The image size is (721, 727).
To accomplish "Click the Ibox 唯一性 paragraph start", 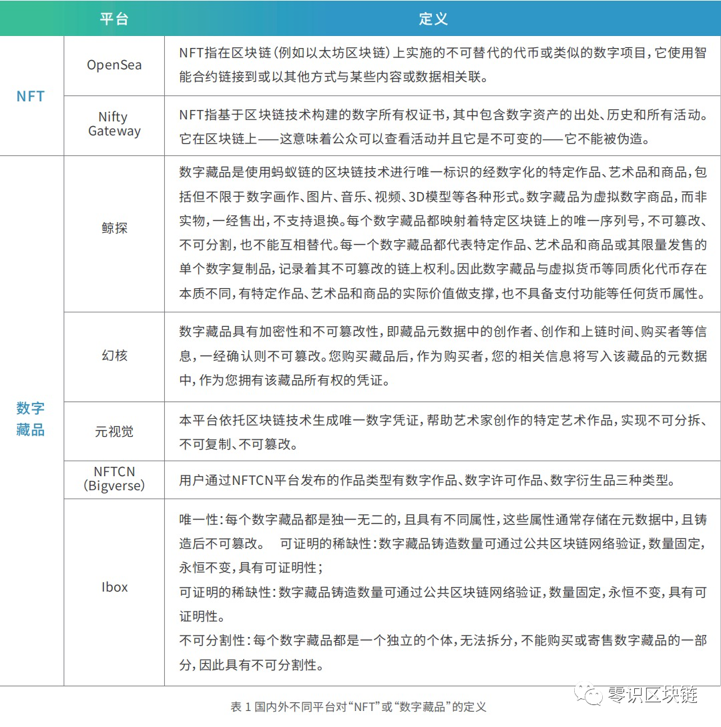I will point(443,544).
